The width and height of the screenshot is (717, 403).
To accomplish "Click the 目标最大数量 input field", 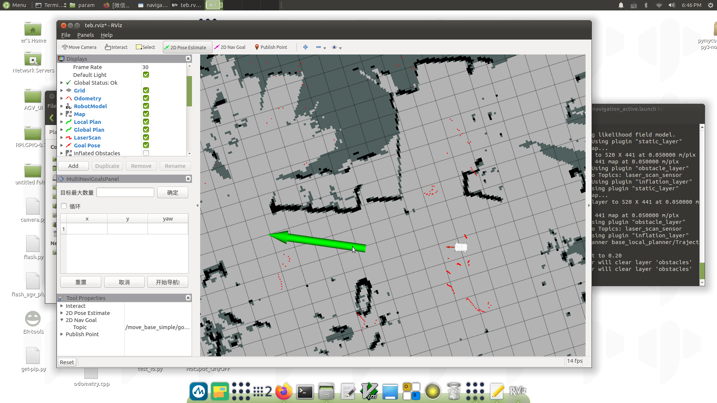I will click(125, 192).
